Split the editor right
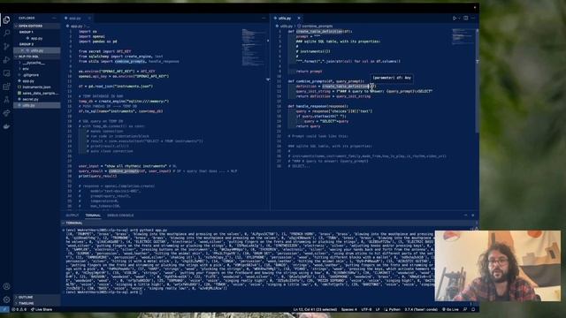The width and height of the screenshot is (566, 318). click(x=466, y=18)
